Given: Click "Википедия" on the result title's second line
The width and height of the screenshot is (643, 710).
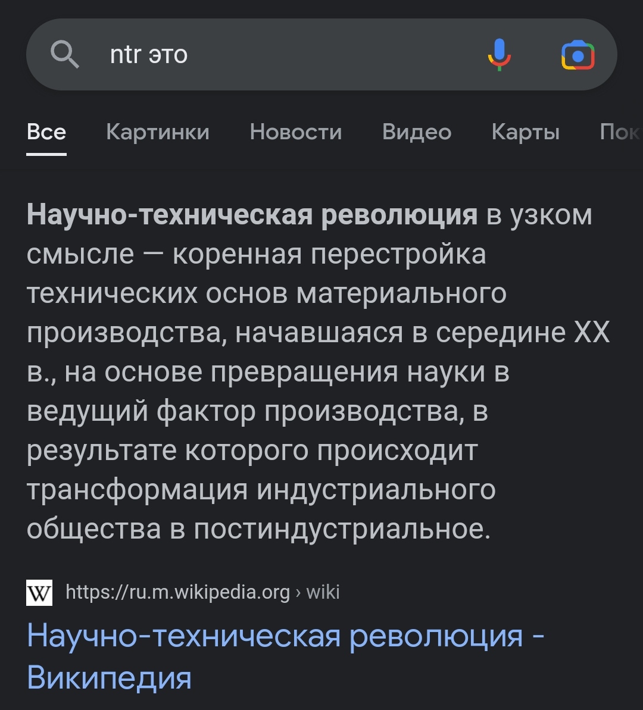Looking at the screenshot, I should click(x=109, y=677).
